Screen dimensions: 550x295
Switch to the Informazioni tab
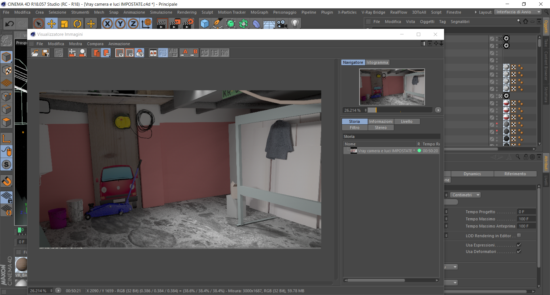[381, 121]
